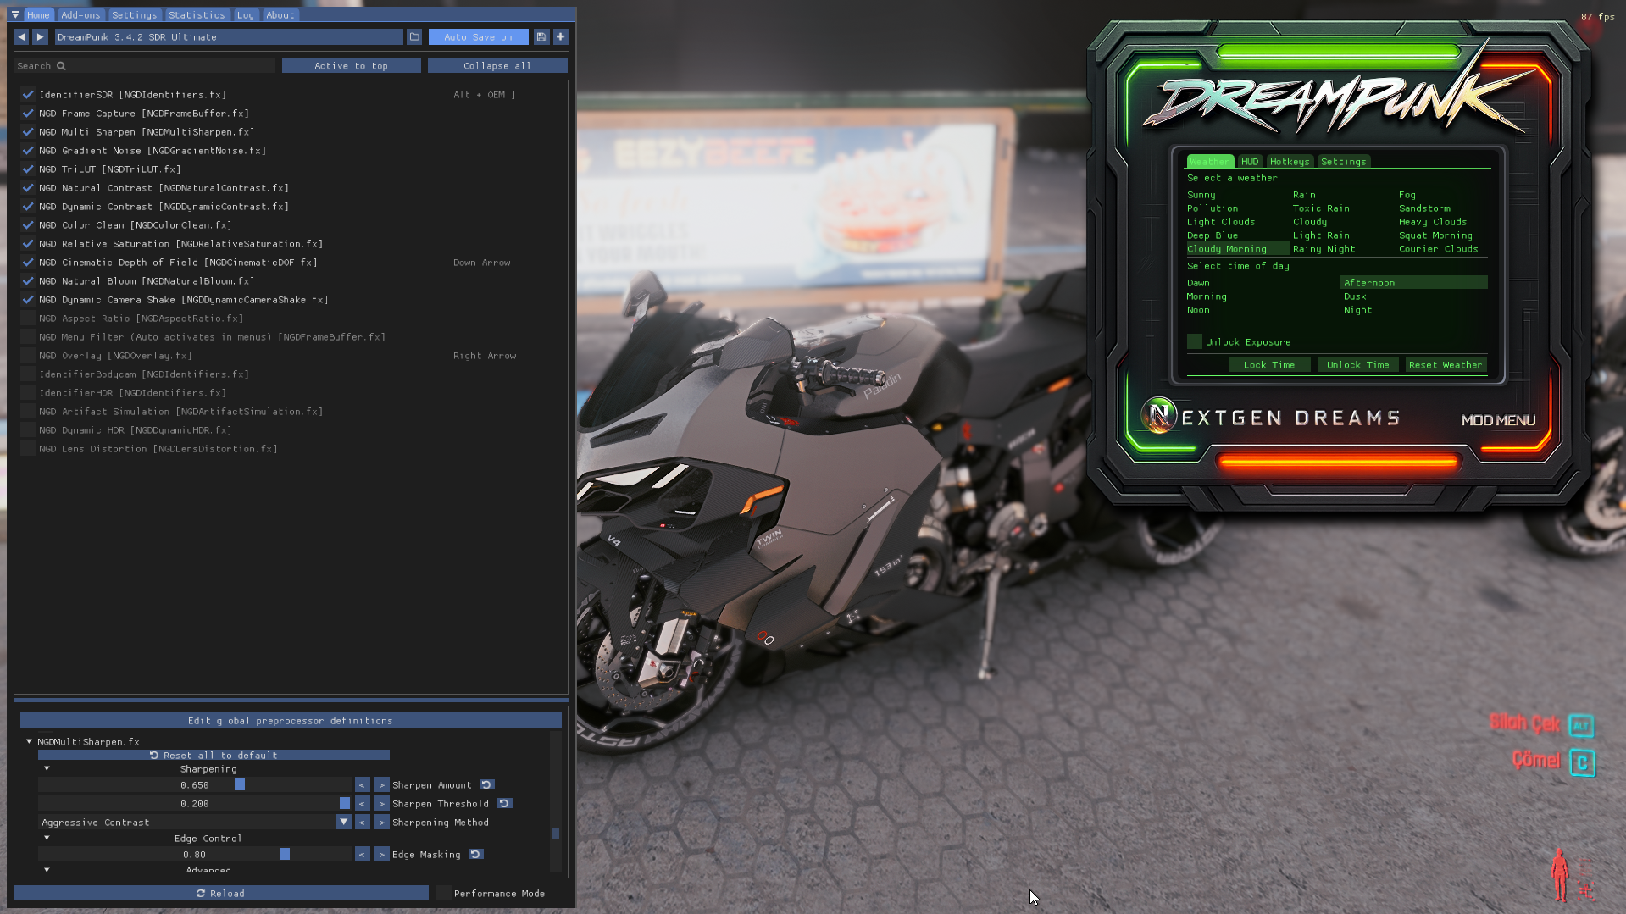1626x914 pixels.
Task: Reset Sharpen Threshold to default value
Action: click(504, 804)
